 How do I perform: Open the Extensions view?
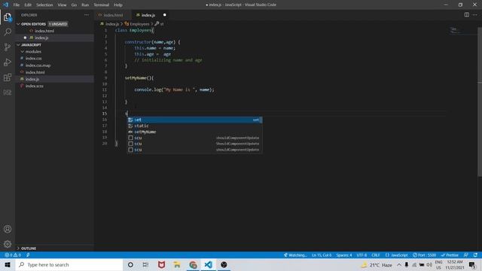pyautogui.click(x=8, y=77)
